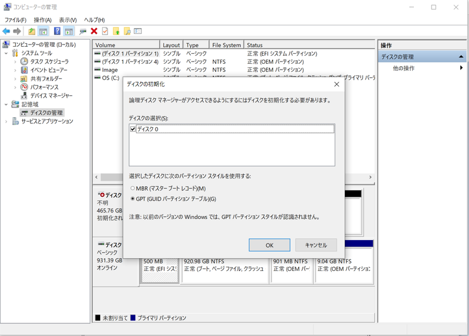Collapse the ディスクの管理 actions section arrow

[x=461, y=56]
